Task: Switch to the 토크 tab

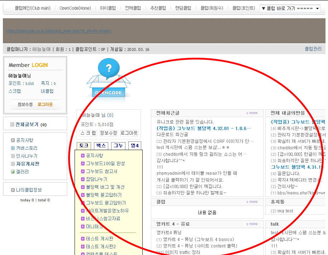Action: (x=84, y=146)
